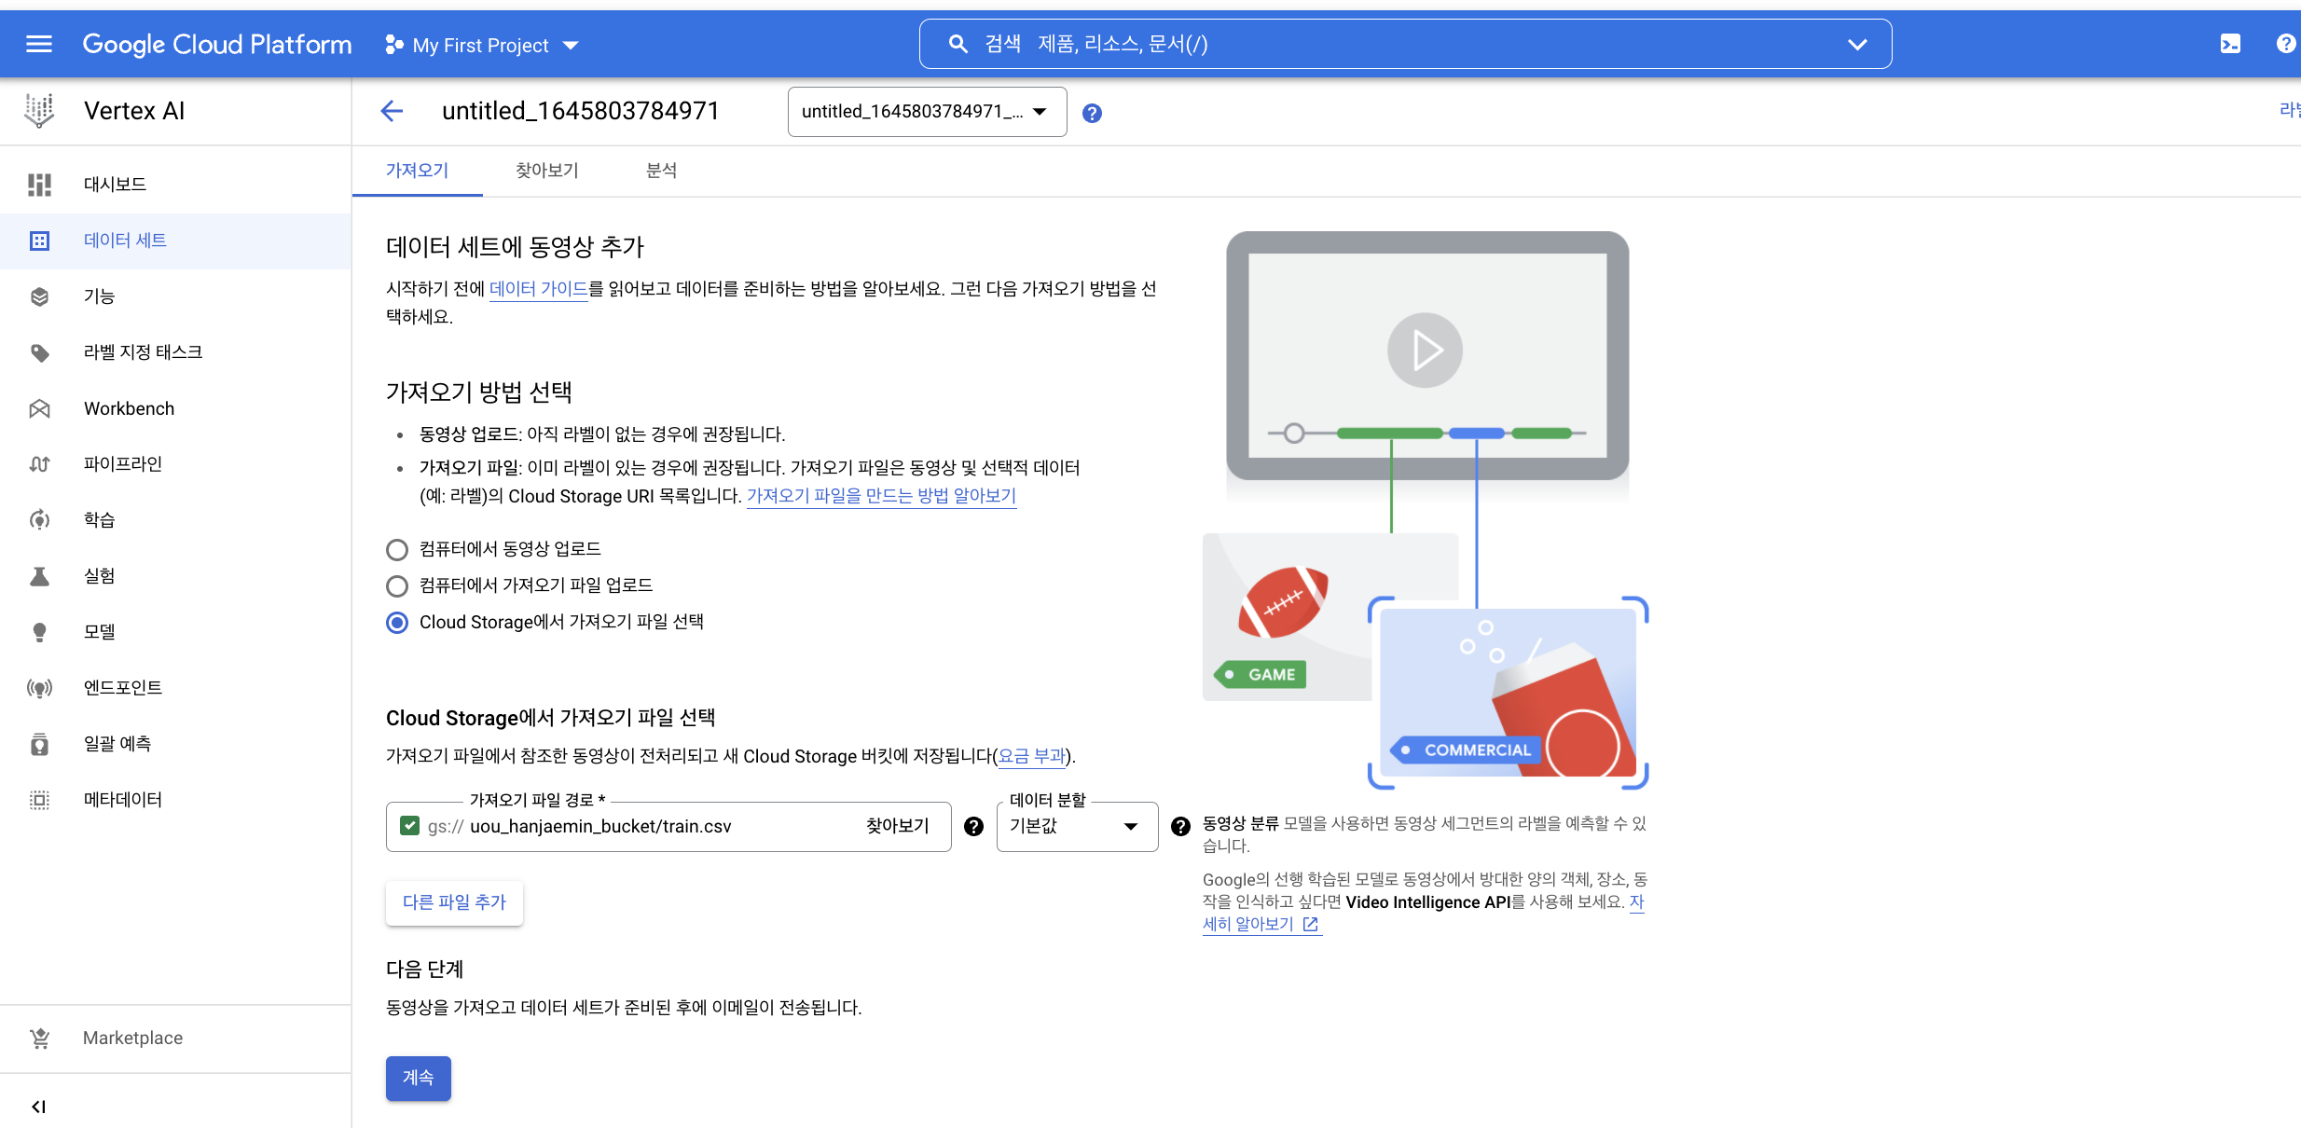Screen dimensions: 2301x1128
Task: Switch to the 분석 tab
Action: click(x=661, y=171)
